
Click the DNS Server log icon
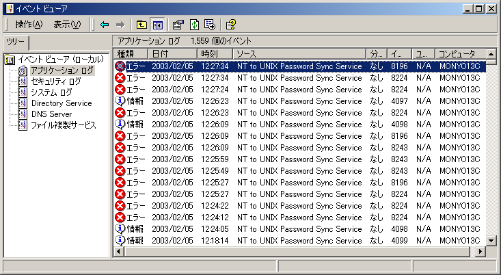[x=23, y=114]
